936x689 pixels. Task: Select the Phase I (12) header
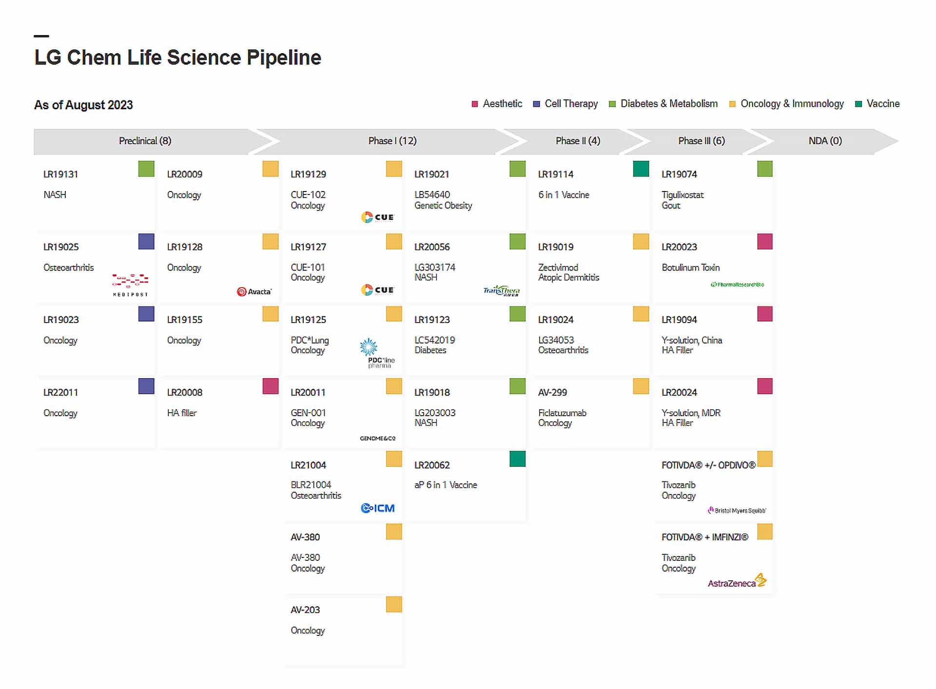coord(392,141)
